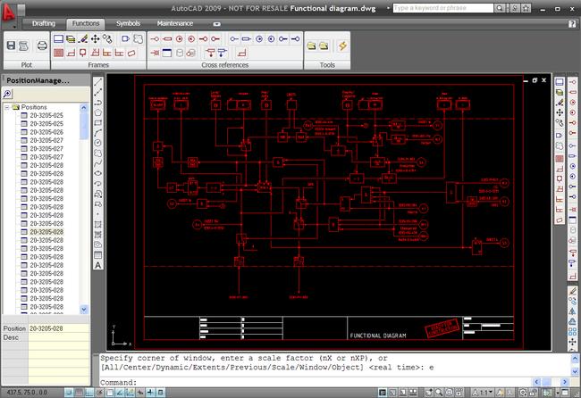Select the Multiline Text A tool
581x398 pixels.
97,265
